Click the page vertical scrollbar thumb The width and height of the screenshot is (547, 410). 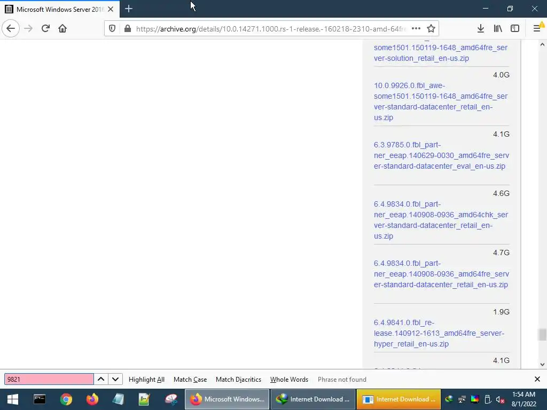pyautogui.click(x=542, y=334)
